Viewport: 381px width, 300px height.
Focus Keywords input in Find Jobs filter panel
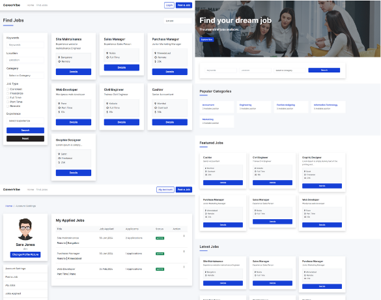click(25, 45)
